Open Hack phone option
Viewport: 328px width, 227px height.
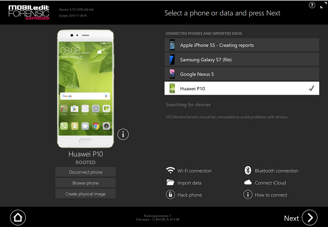tap(190, 195)
